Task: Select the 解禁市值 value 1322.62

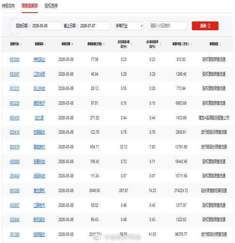Action: [x=181, y=219]
